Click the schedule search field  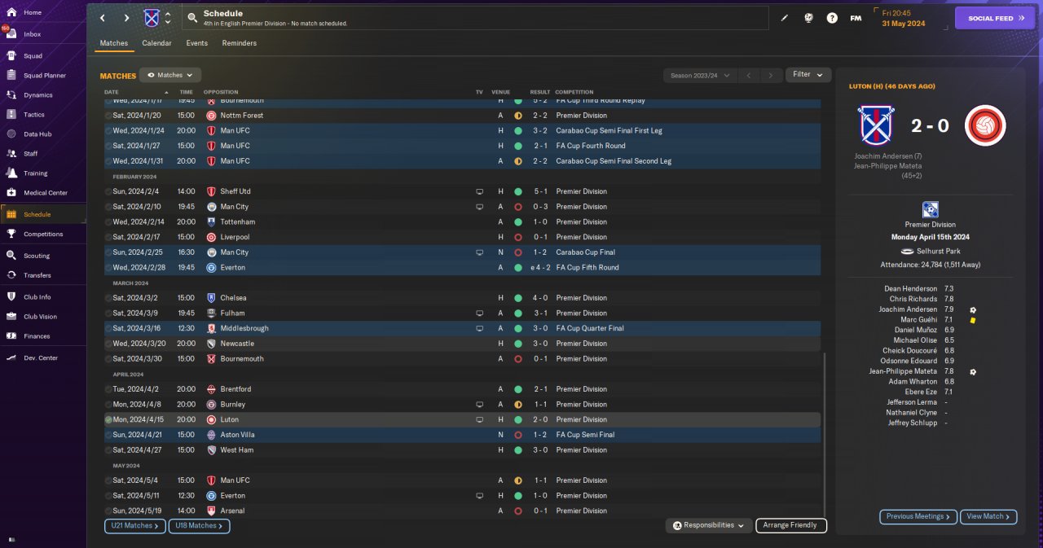click(x=475, y=18)
